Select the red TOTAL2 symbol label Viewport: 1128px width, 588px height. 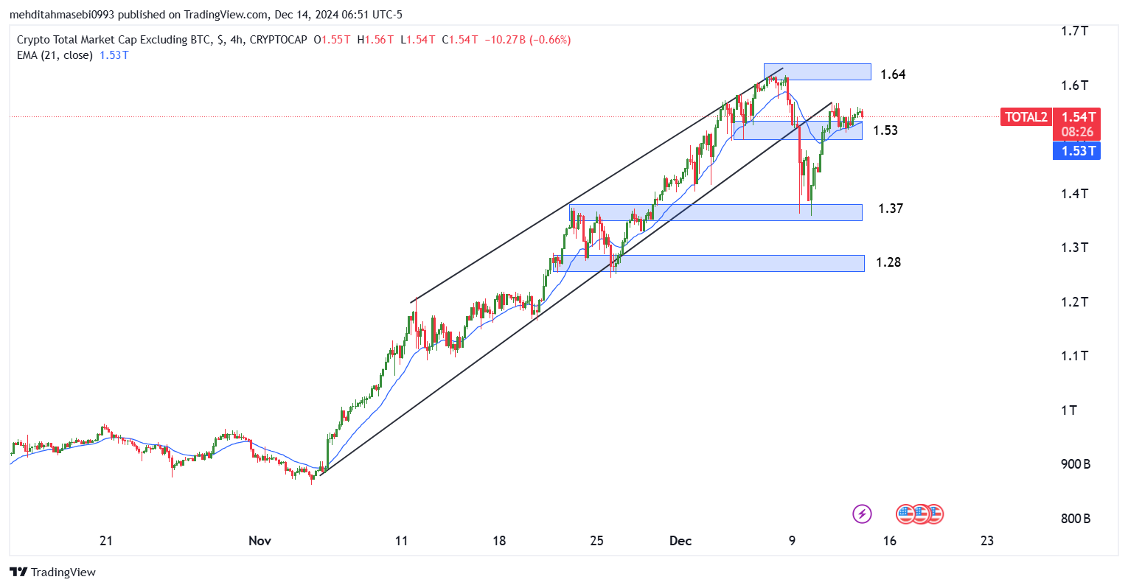tap(1026, 116)
